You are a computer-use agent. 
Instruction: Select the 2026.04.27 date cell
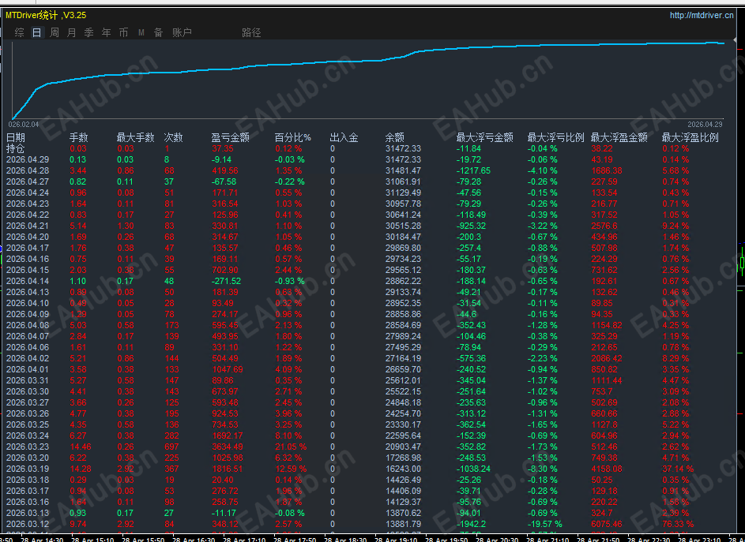pos(28,181)
